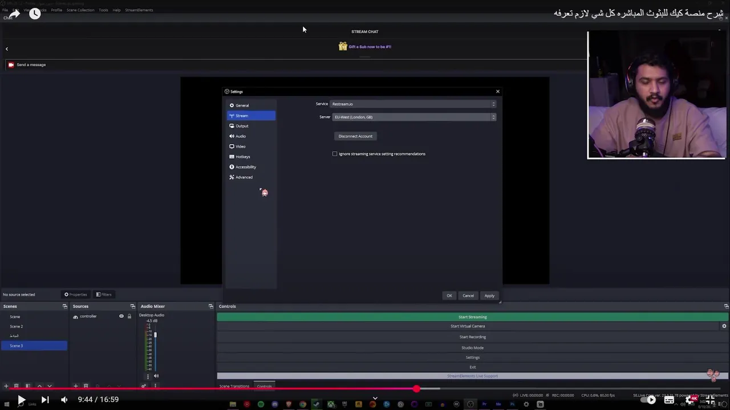Screen dimensions: 730x410
Task: Open the File menu in OBS
Action: (x=5, y=10)
